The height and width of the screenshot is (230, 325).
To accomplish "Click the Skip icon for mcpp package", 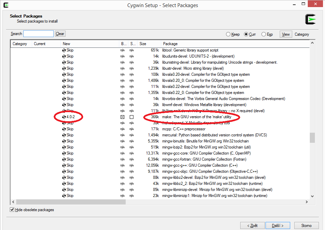I will (x=64, y=129).
